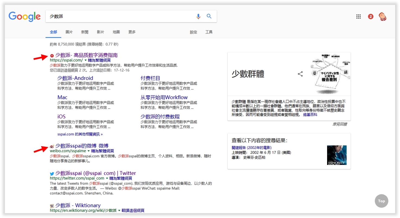Jump back up with the Top button
Screen dimensions: 400x218
click(382, 201)
